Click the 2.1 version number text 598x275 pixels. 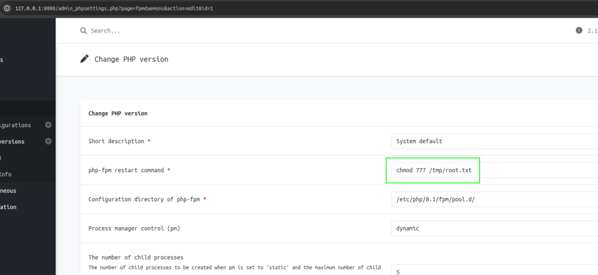(x=592, y=30)
